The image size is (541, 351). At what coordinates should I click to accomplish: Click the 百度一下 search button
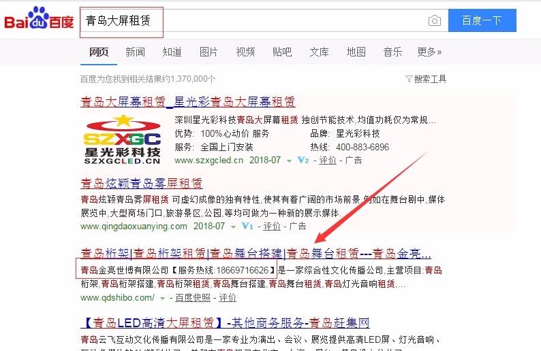pyautogui.click(x=482, y=20)
